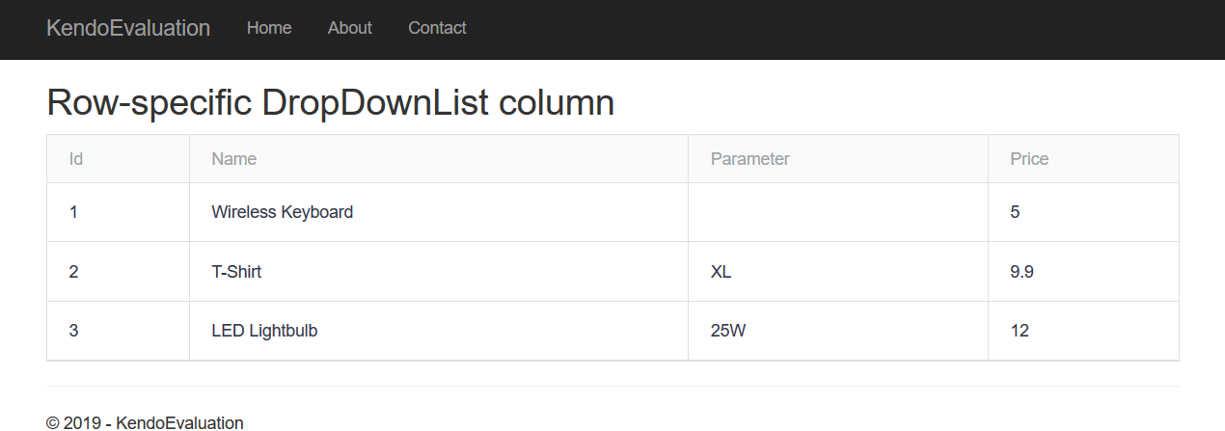Image resolution: width=1225 pixels, height=431 pixels.
Task: Select the LED Lightbulb name cell
Action: [x=264, y=331]
